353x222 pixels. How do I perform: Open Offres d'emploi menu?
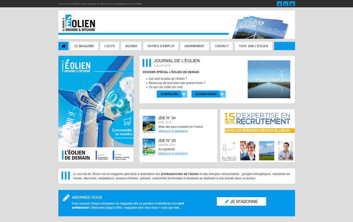click(x=161, y=46)
